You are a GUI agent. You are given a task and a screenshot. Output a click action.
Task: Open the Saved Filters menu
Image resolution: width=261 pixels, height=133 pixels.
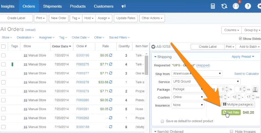[119, 38]
